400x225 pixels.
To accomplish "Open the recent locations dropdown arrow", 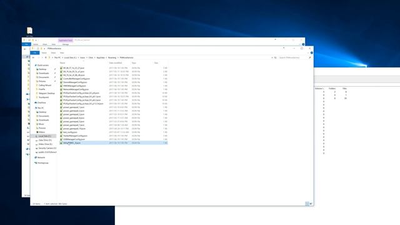I will coord(42,57).
